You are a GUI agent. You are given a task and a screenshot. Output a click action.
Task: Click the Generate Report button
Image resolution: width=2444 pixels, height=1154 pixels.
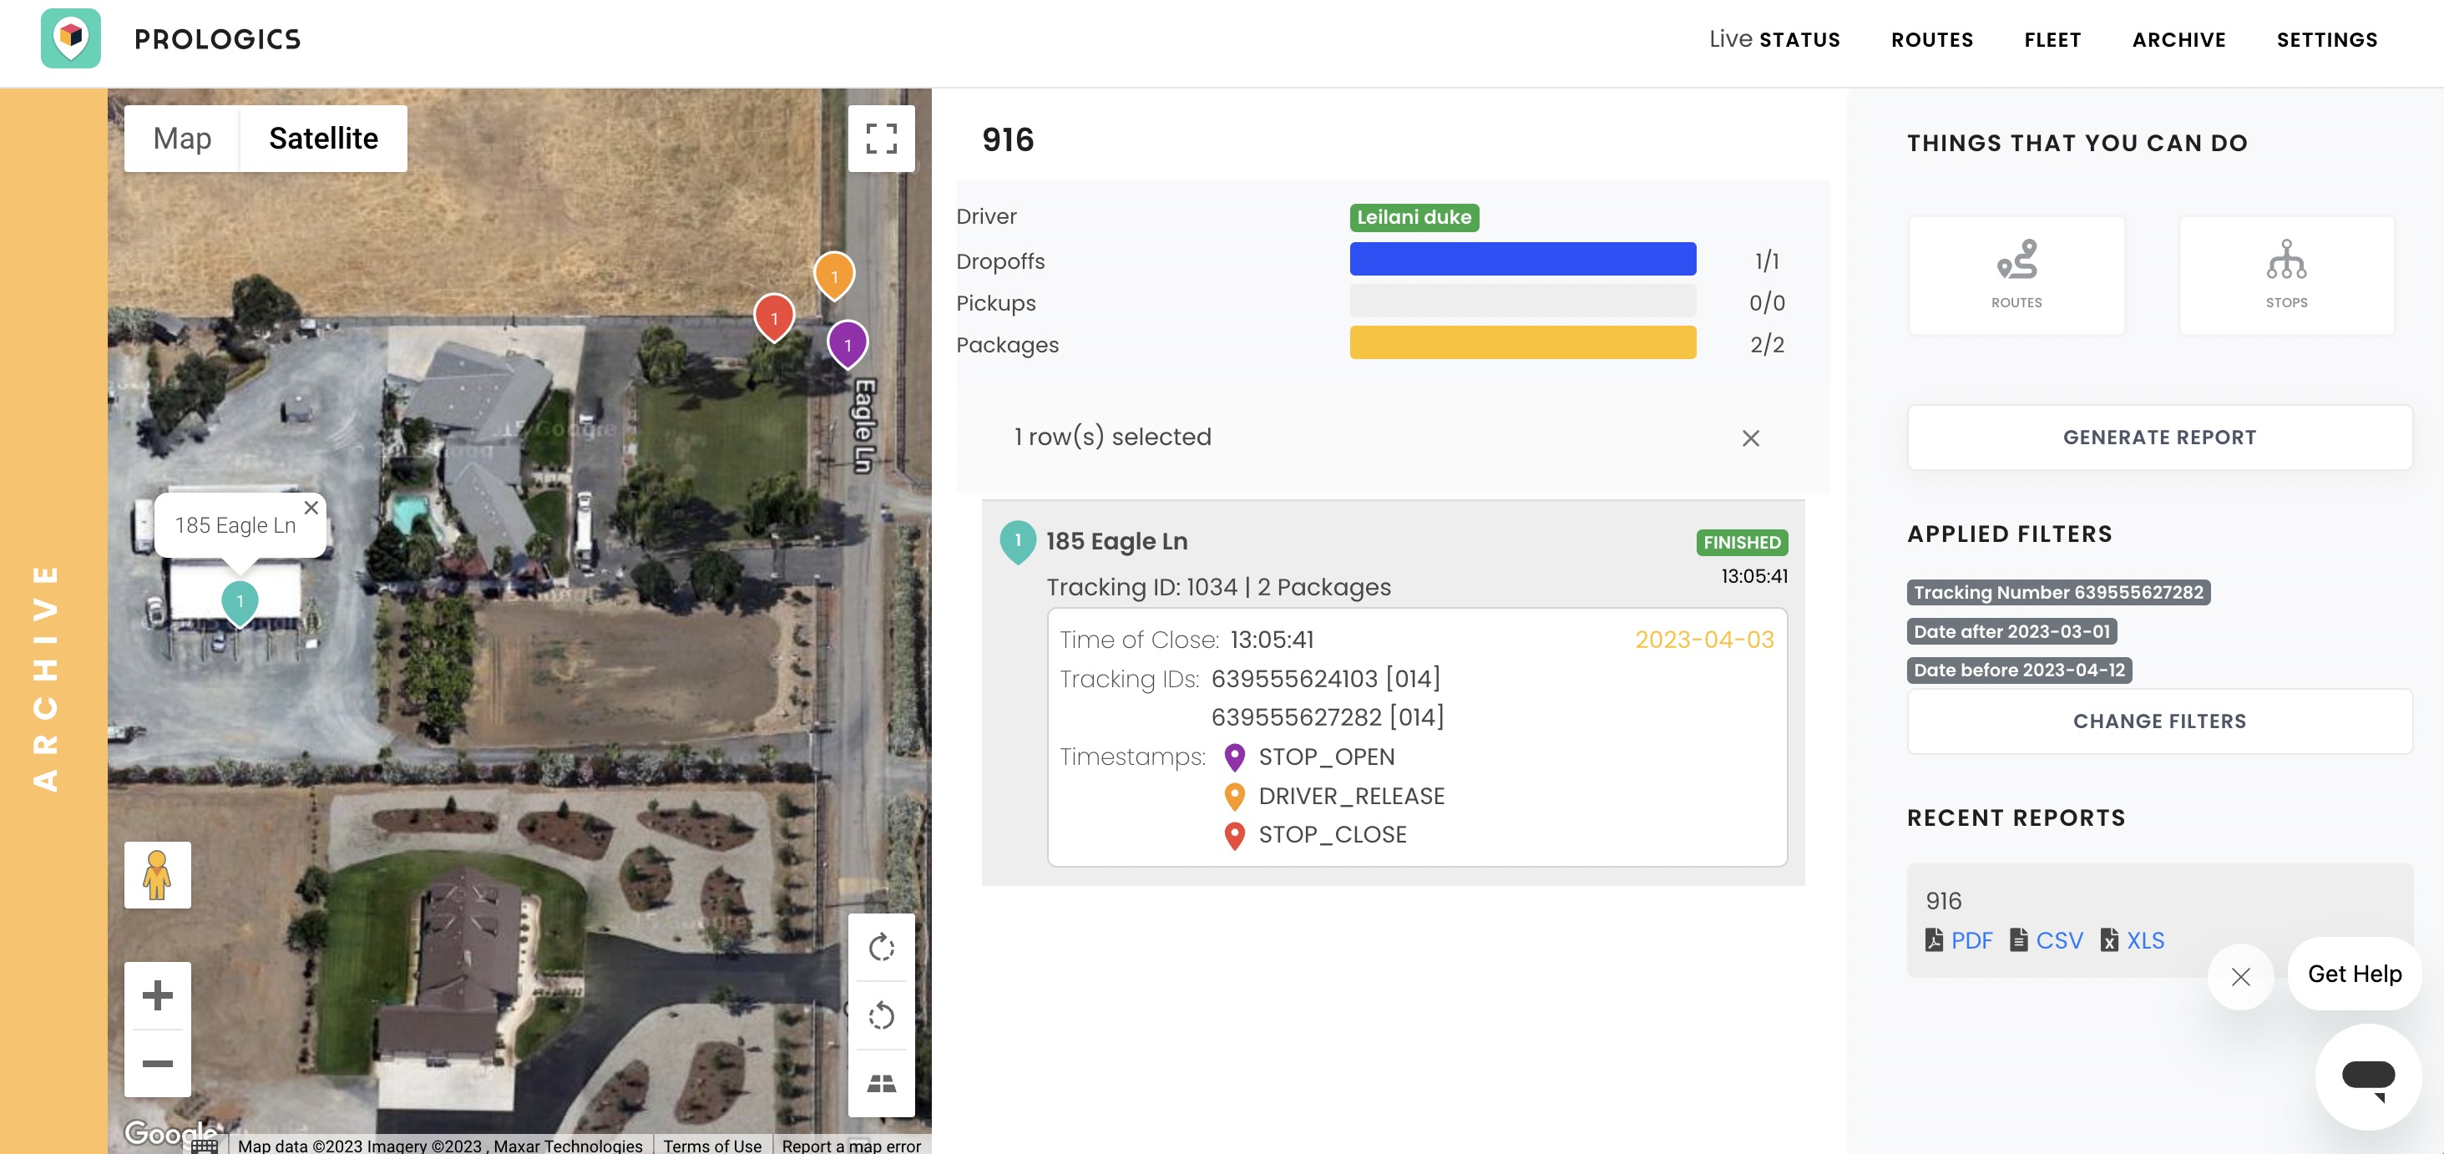click(x=2158, y=438)
